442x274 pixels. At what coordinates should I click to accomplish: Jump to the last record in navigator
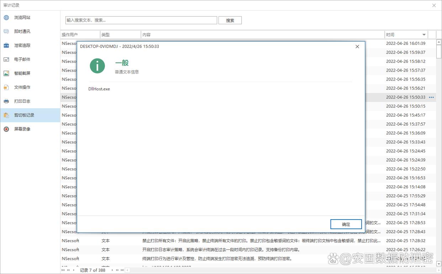(122, 270)
